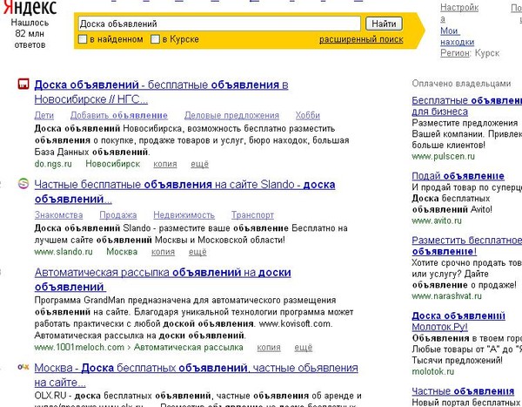
Task: Change the Регион setting link
Action: pyautogui.click(x=455, y=53)
